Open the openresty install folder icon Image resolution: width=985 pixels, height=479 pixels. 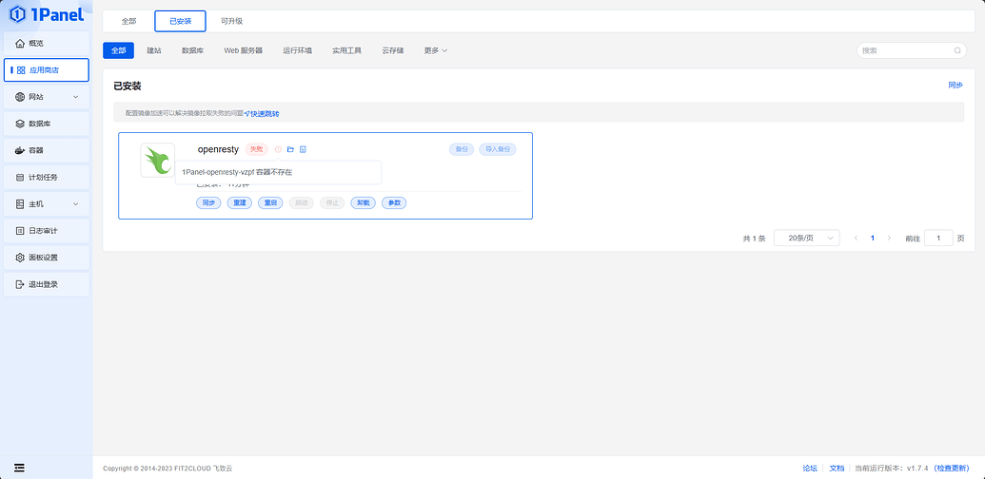[x=290, y=149]
